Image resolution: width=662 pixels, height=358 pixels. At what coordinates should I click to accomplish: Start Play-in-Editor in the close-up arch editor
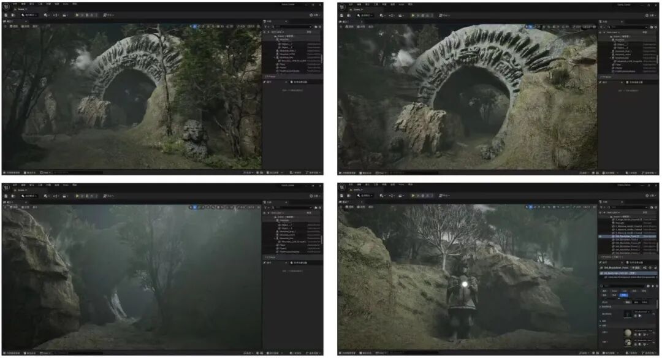tap(413, 15)
